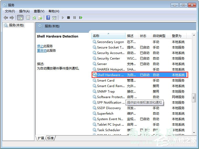The height and width of the screenshot is (149, 199).
Task: Click gear icon beside Task Scheduler
Action: click(95, 130)
